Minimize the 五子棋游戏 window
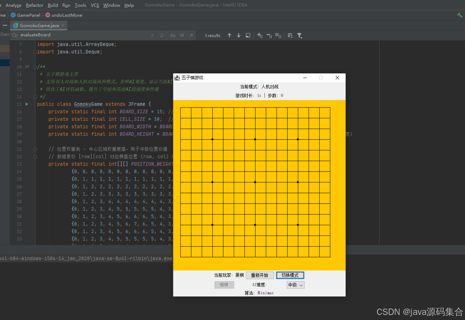 coord(305,78)
